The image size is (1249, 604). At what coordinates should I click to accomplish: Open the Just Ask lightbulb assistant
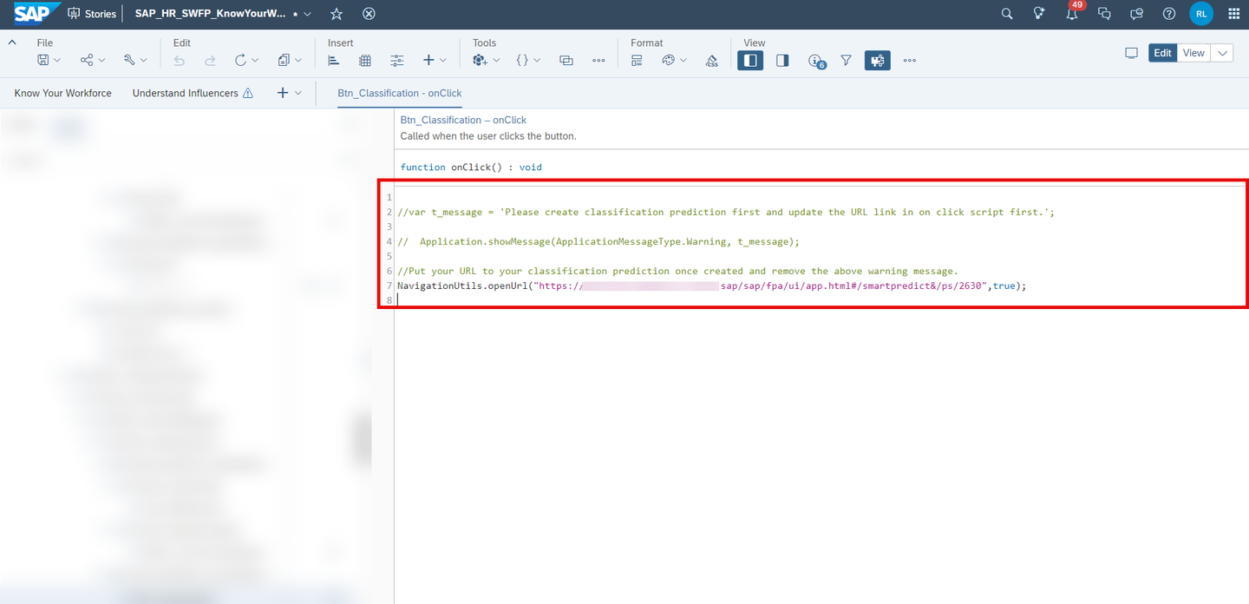(1039, 14)
